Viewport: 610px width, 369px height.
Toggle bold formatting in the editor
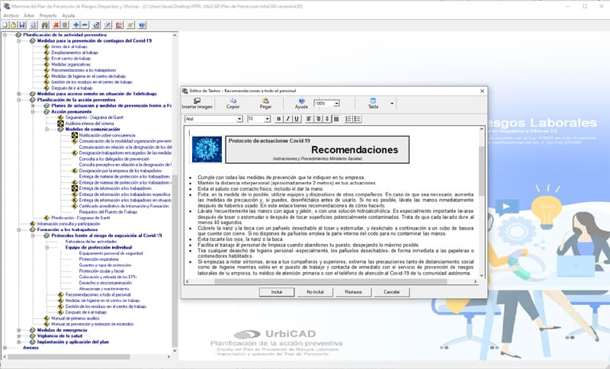[278, 119]
